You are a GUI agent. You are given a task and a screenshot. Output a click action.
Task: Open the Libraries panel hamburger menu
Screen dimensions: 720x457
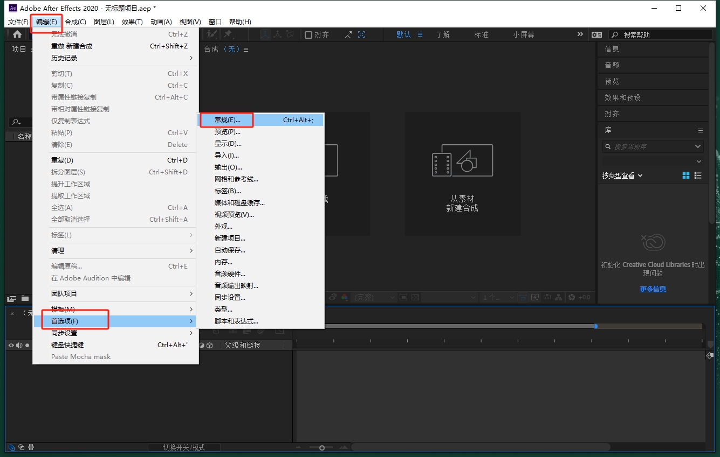[x=701, y=130]
